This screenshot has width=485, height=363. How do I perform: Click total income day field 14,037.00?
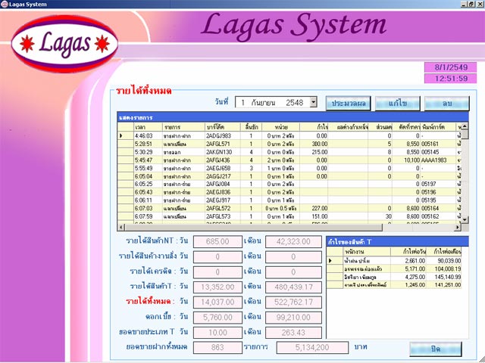217,302
